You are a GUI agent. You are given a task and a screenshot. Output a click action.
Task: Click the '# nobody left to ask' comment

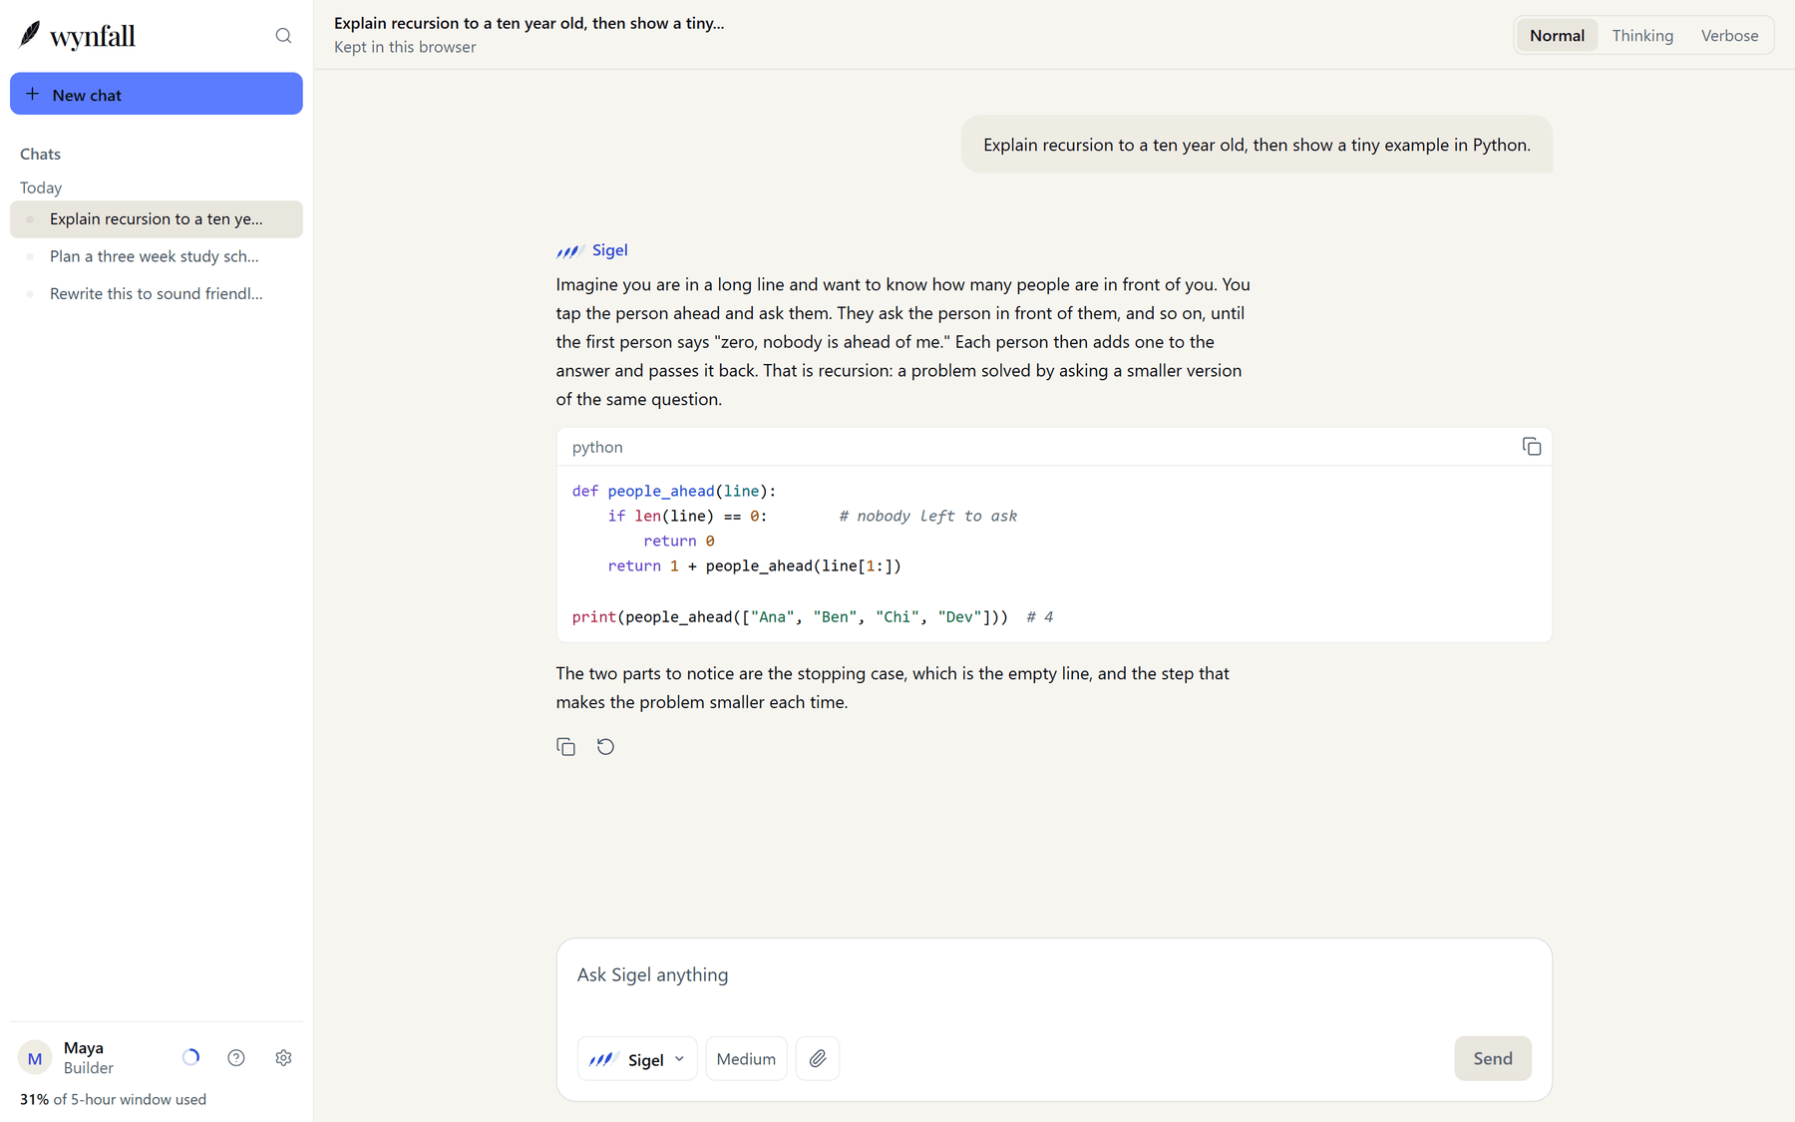click(x=927, y=516)
